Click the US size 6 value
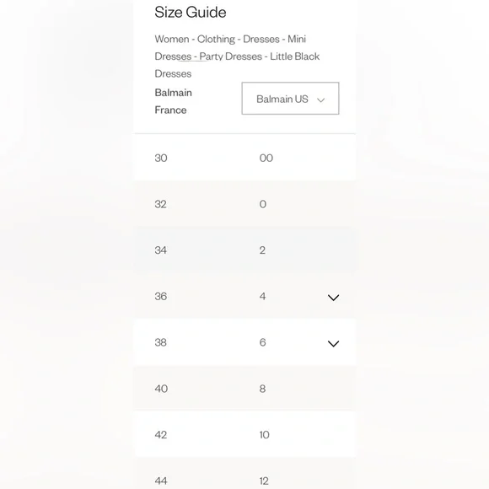Screen dimensions: 489x489 pyautogui.click(x=262, y=342)
